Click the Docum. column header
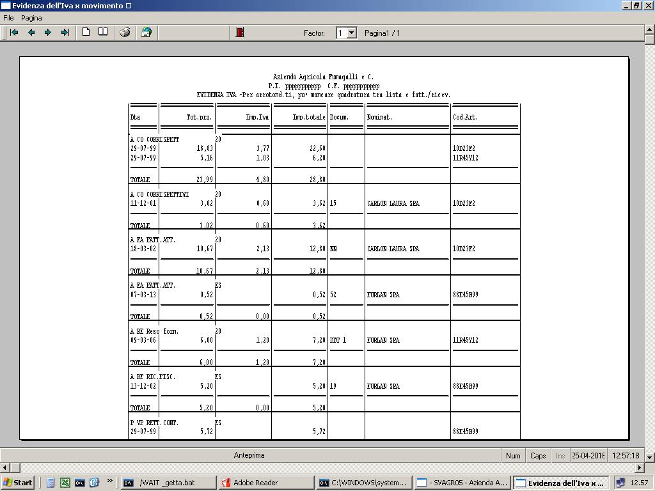 coord(339,118)
